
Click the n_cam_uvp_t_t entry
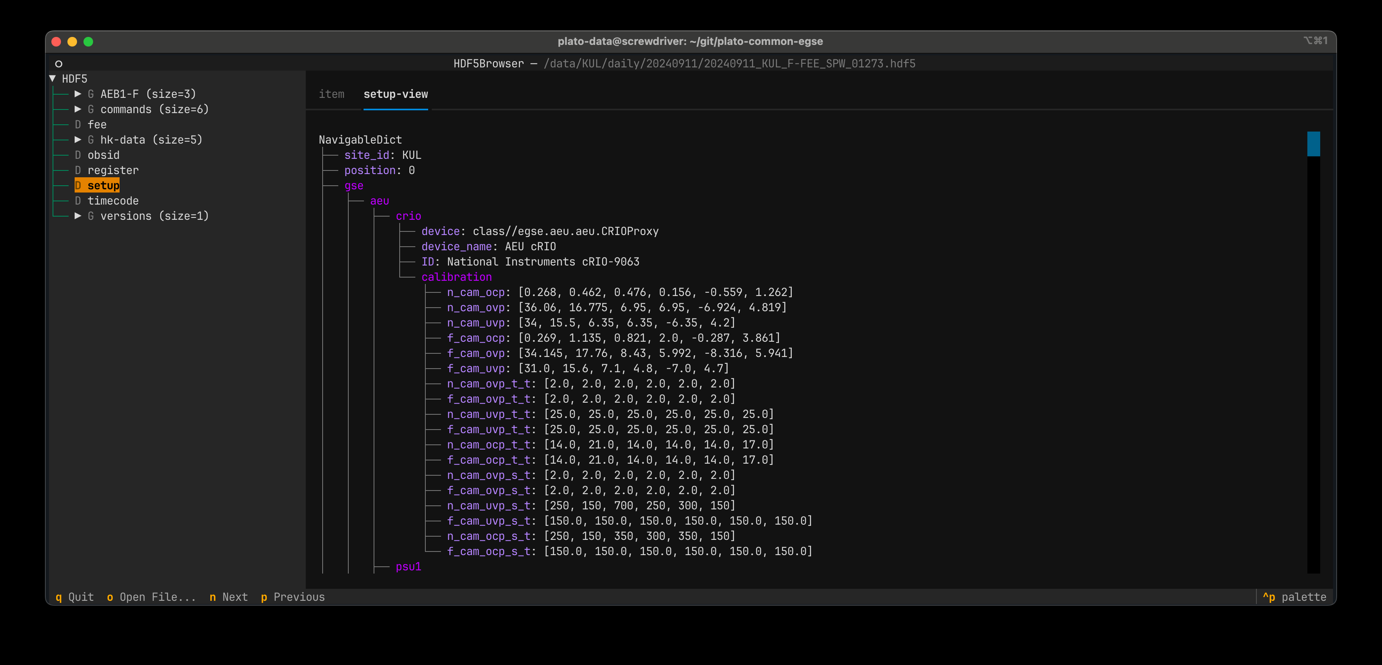[x=610, y=415]
